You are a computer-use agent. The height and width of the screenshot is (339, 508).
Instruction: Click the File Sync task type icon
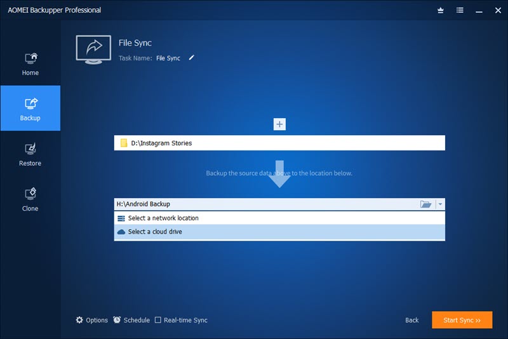point(93,50)
